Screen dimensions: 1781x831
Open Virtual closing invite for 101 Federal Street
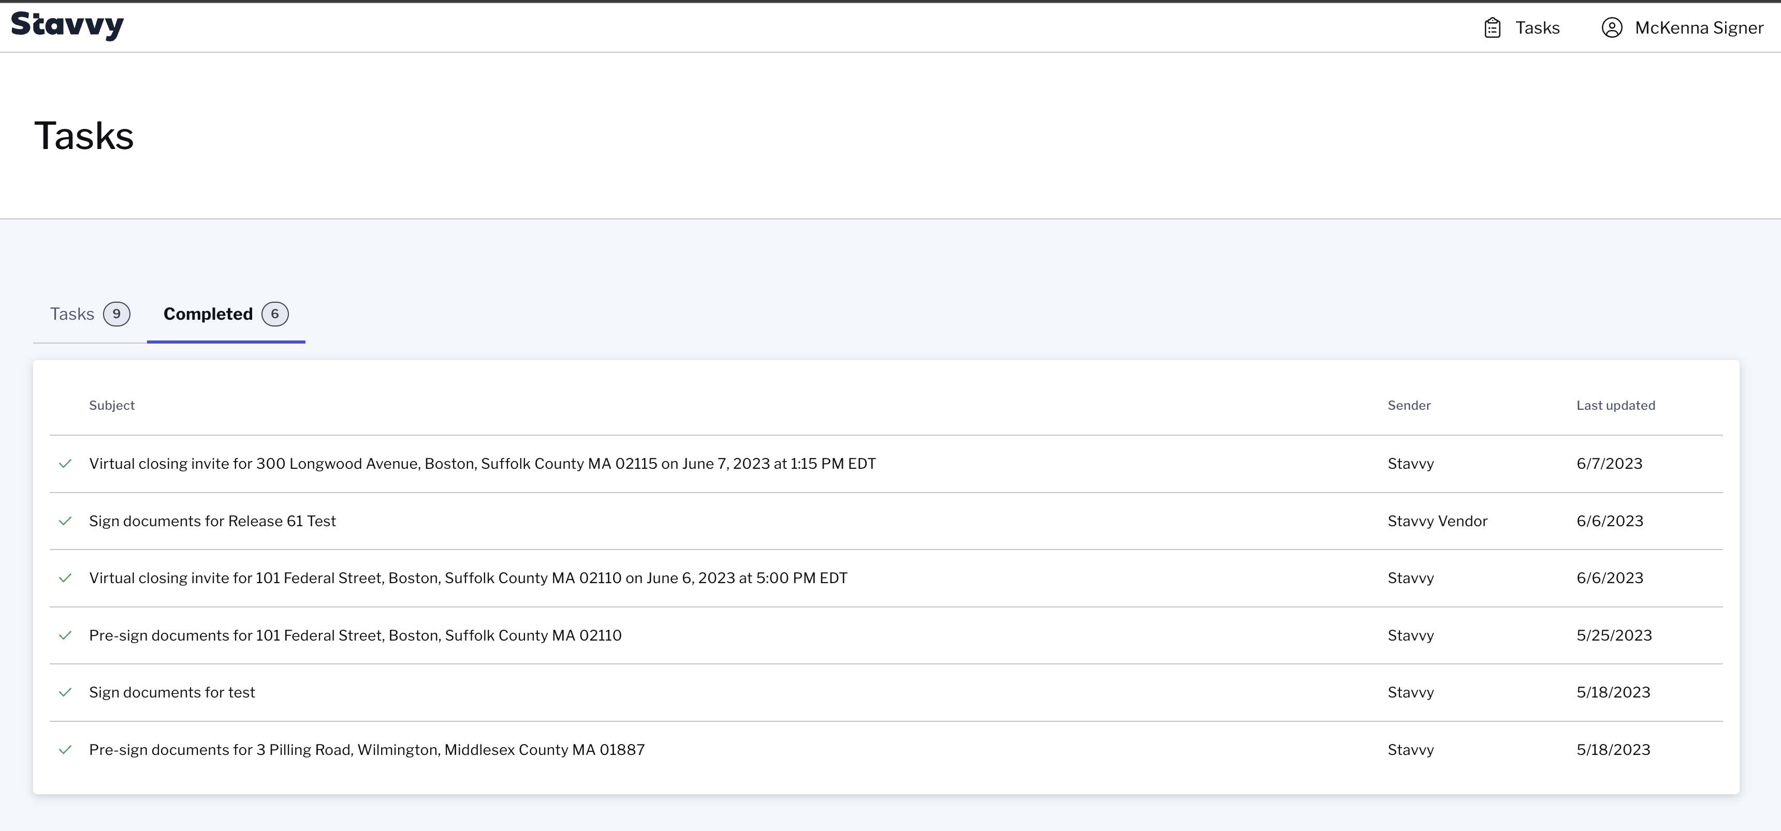[x=468, y=578]
